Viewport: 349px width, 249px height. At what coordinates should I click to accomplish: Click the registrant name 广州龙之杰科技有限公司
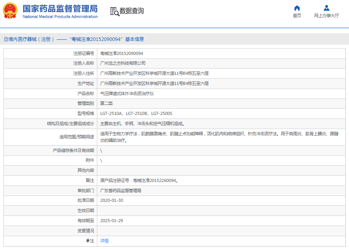[x=123, y=63]
